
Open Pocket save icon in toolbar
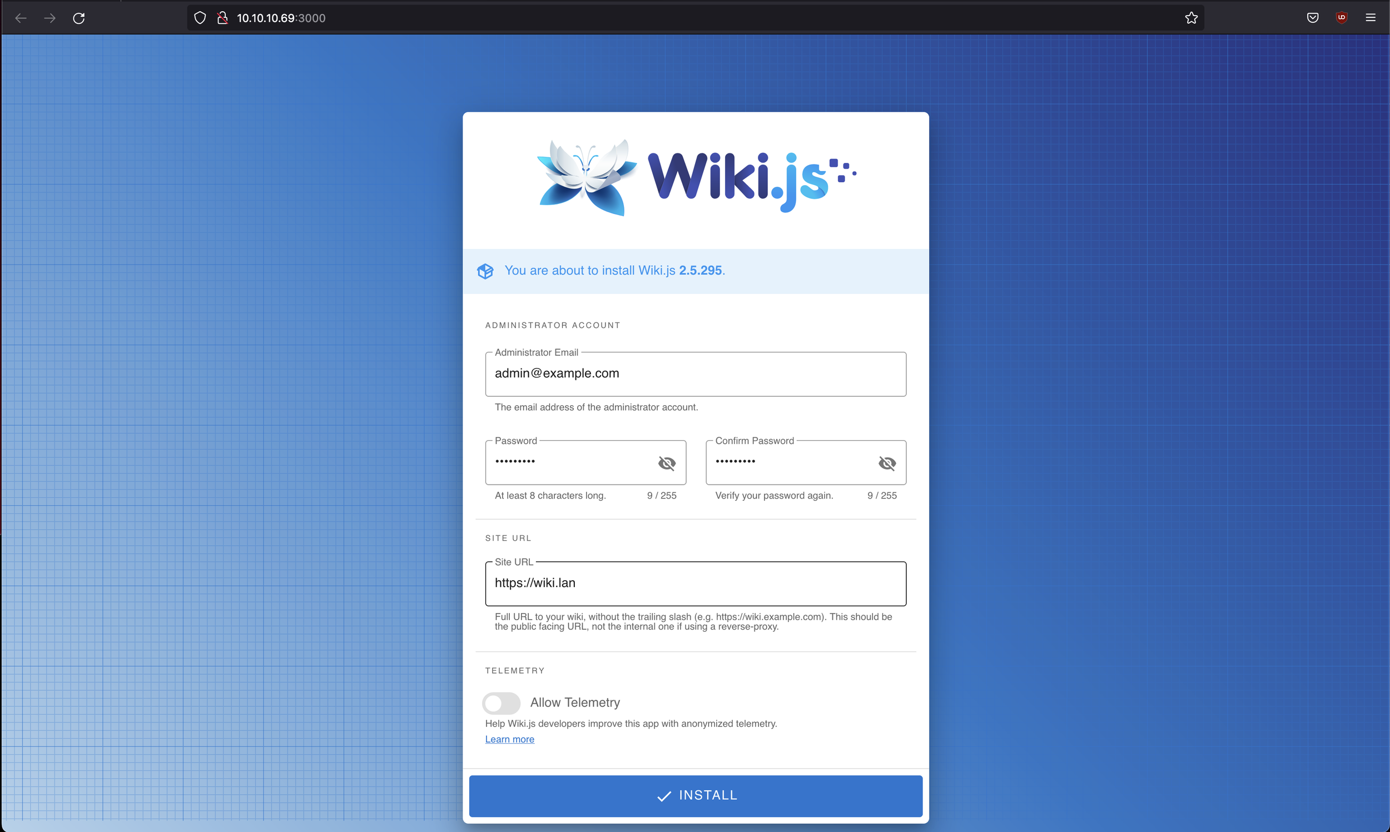pos(1313,18)
